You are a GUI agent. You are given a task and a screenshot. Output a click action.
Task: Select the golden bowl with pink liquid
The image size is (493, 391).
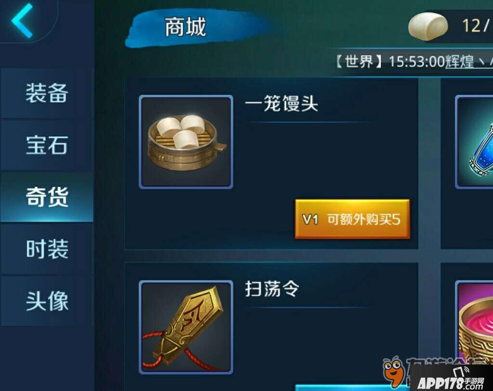(x=474, y=327)
